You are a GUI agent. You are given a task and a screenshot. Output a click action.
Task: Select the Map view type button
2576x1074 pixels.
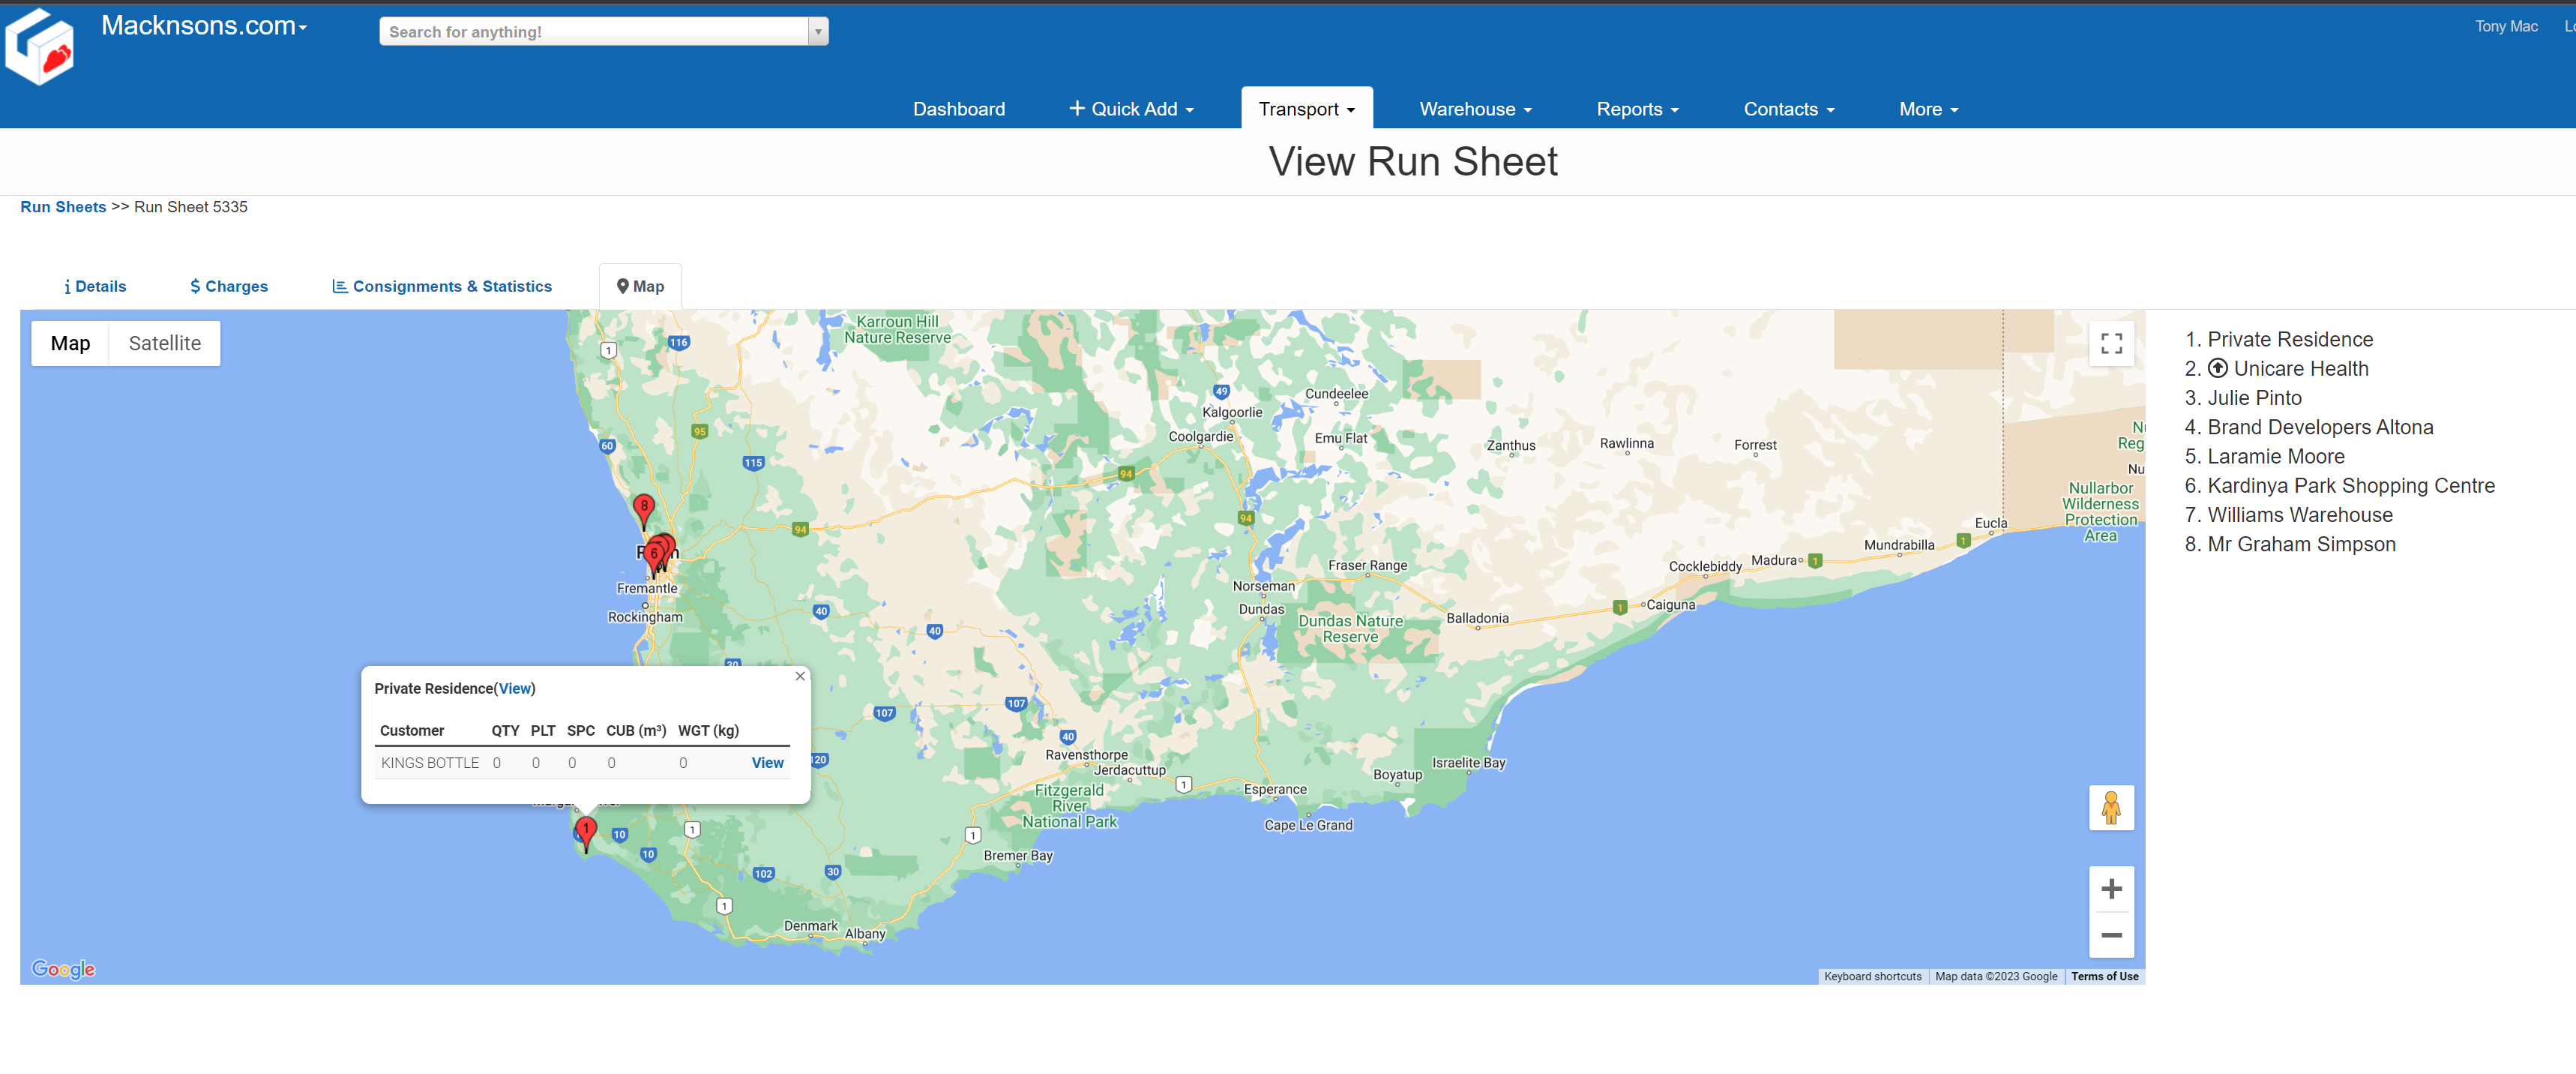point(70,343)
